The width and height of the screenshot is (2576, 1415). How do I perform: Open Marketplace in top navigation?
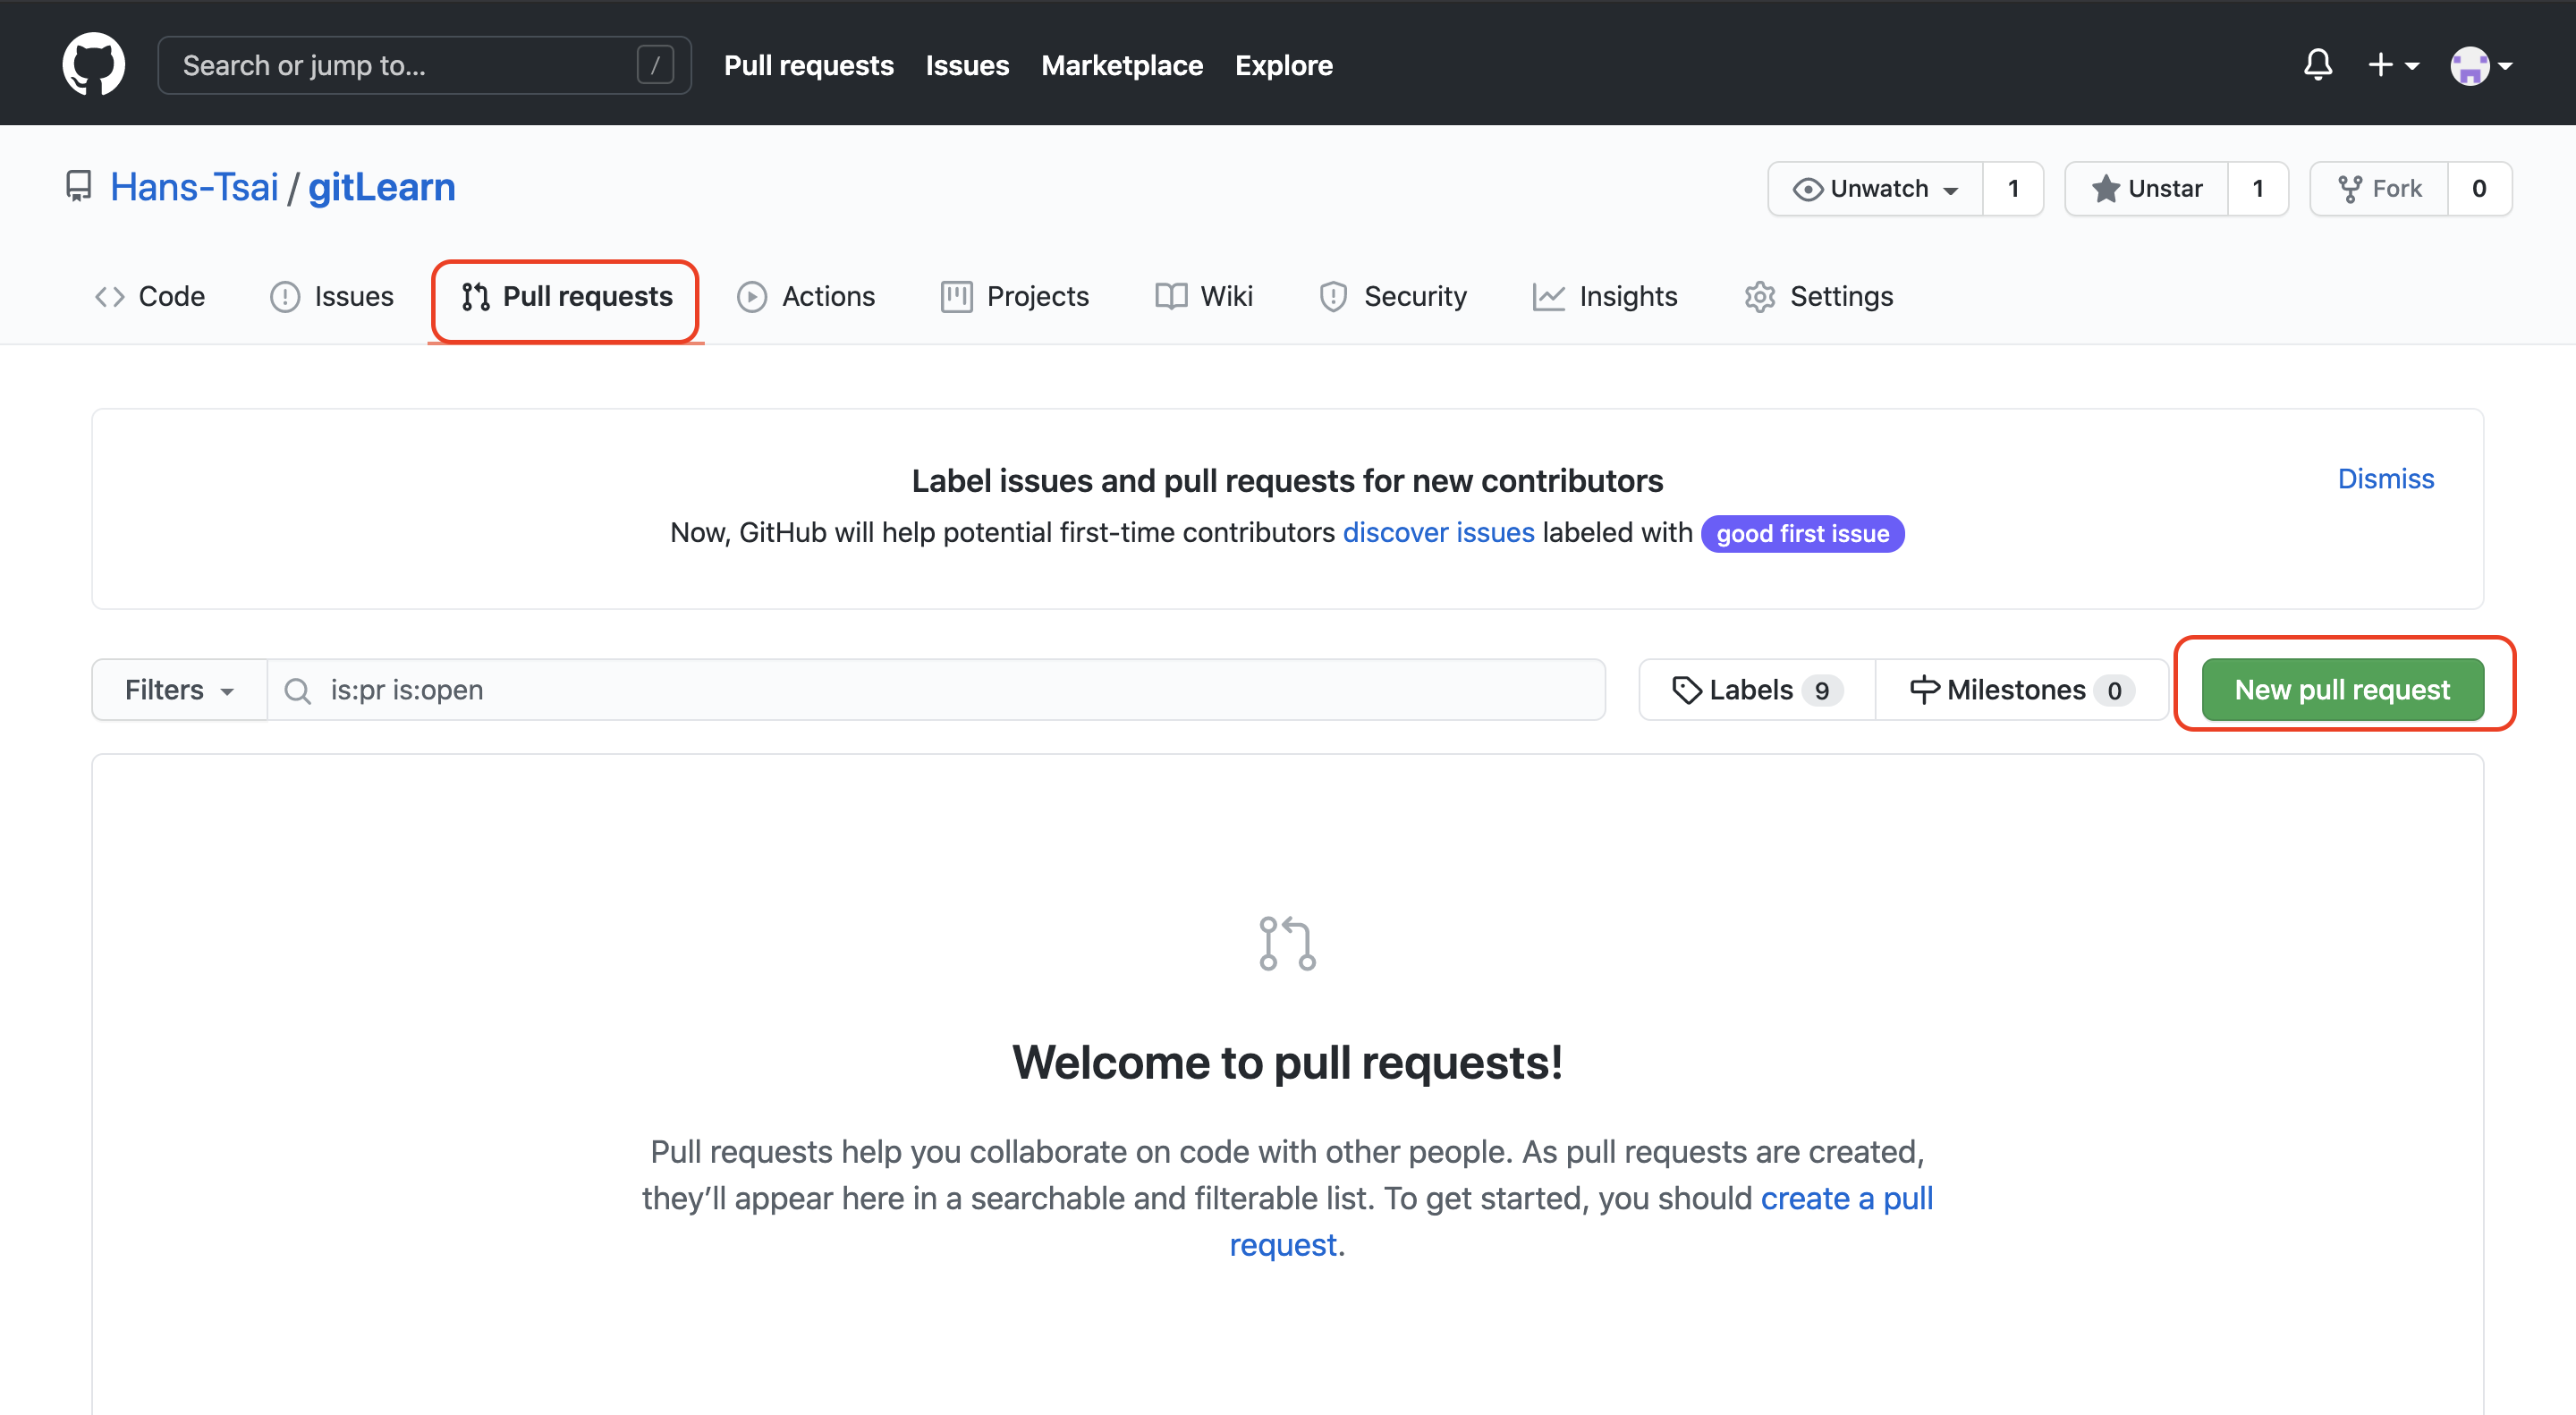(x=1122, y=65)
